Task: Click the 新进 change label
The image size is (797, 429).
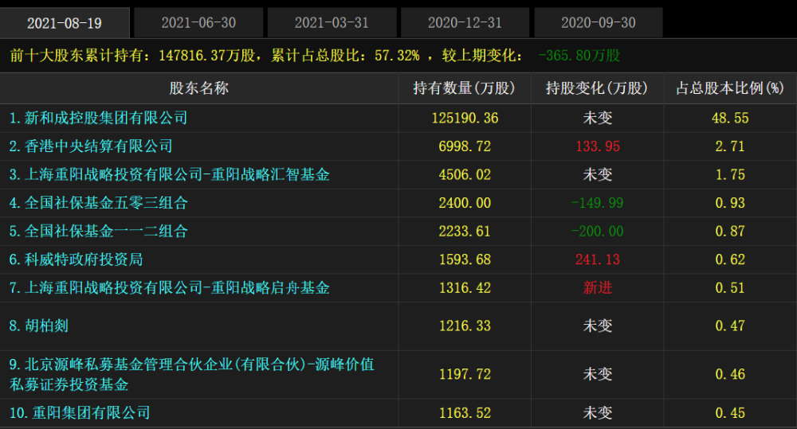Action: click(x=597, y=288)
